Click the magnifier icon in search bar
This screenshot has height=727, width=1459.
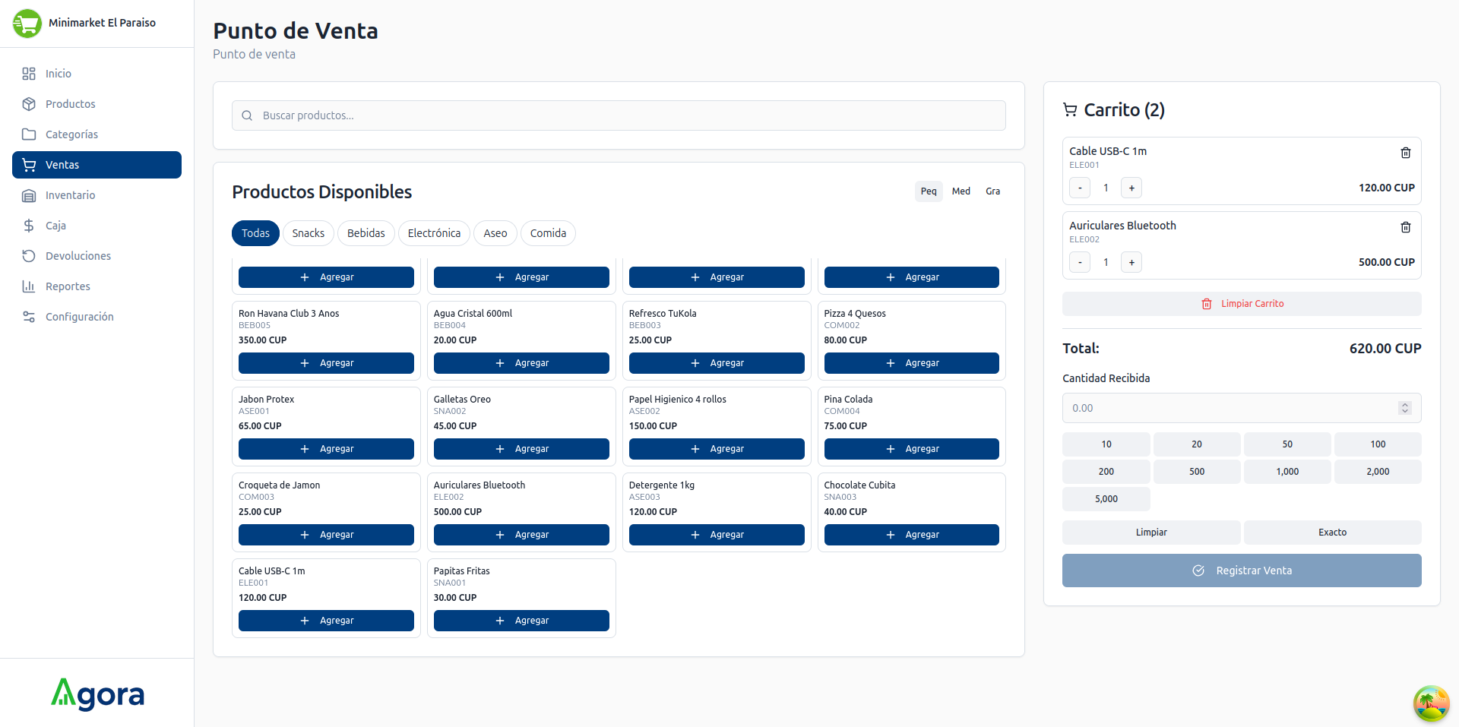[x=247, y=115]
